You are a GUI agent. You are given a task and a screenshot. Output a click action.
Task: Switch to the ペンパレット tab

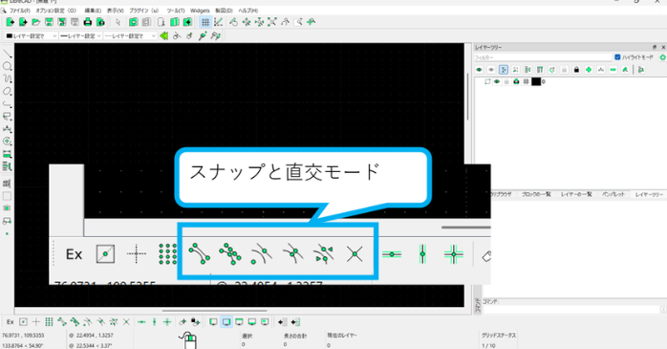click(x=613, y=194)
